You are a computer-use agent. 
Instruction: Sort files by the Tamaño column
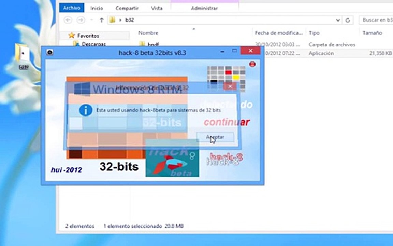pos(372,33)
